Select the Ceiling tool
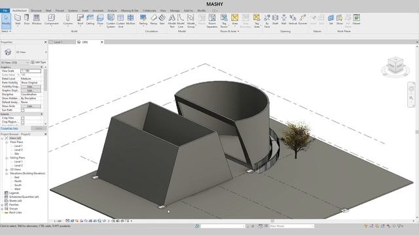Image resolution: width=419 pixels, height=235 pixels. click(90, 20)
